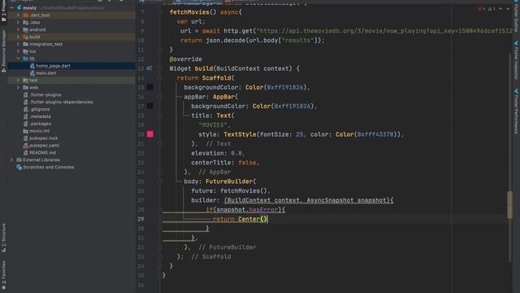Click the .idea folder icon
Image resolution: width=520 pixels, height=293 pixels.
(x=25, y=22)
